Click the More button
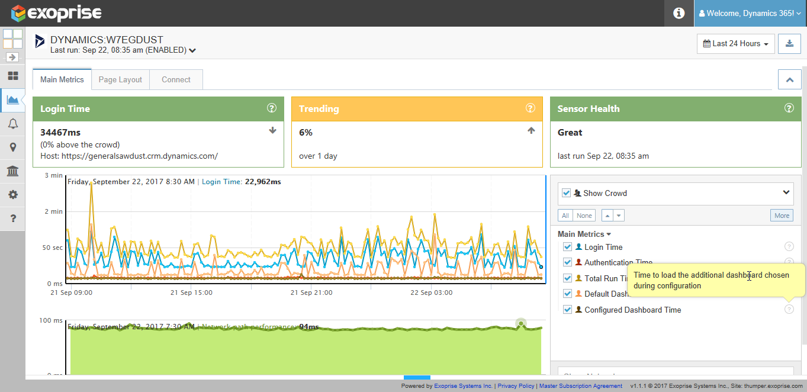Viewport: 807px width, 392px height. [782, 216]
